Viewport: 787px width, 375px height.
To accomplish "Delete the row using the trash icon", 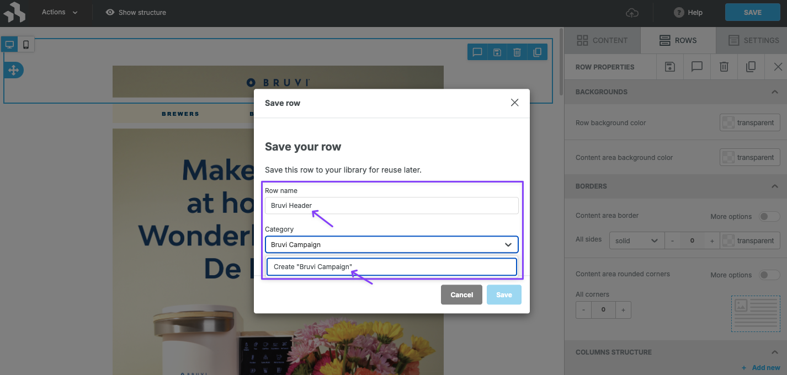I will pos(517,52).
